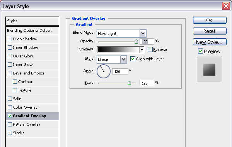The image size is (232, 147).
Task: Click the Angle dial control
Action: pyautogui.click(x=104, y=71)
